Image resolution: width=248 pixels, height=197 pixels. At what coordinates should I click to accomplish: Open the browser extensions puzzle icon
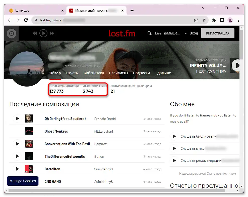[x=214, y=20]
